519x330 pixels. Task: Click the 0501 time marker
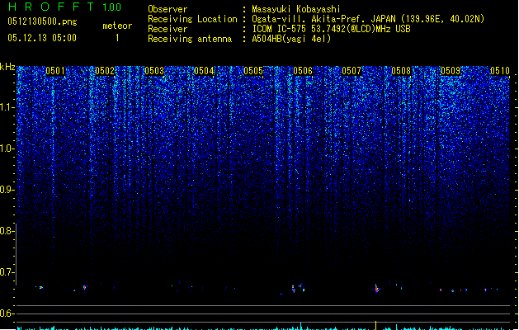click(x=55, y=71)
